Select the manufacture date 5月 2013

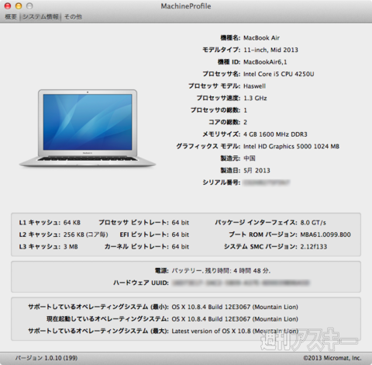coord(257,170)
